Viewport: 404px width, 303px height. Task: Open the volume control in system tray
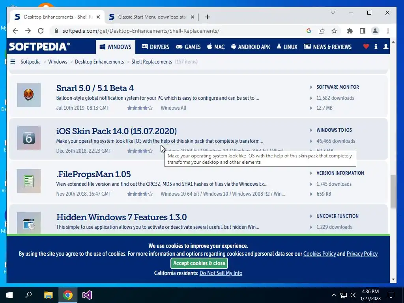(353, 295)
